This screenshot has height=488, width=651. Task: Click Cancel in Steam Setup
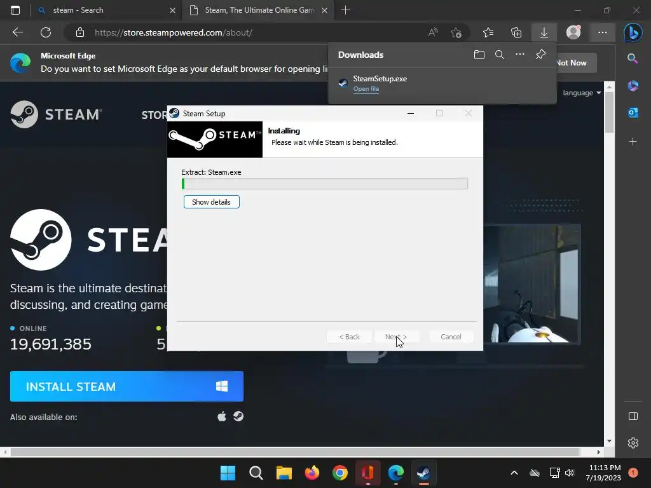[451, 337]
